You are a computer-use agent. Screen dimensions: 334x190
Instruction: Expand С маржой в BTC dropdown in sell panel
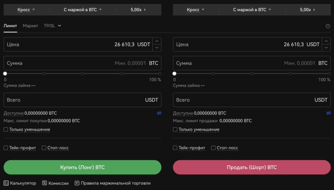pos(252,10)
